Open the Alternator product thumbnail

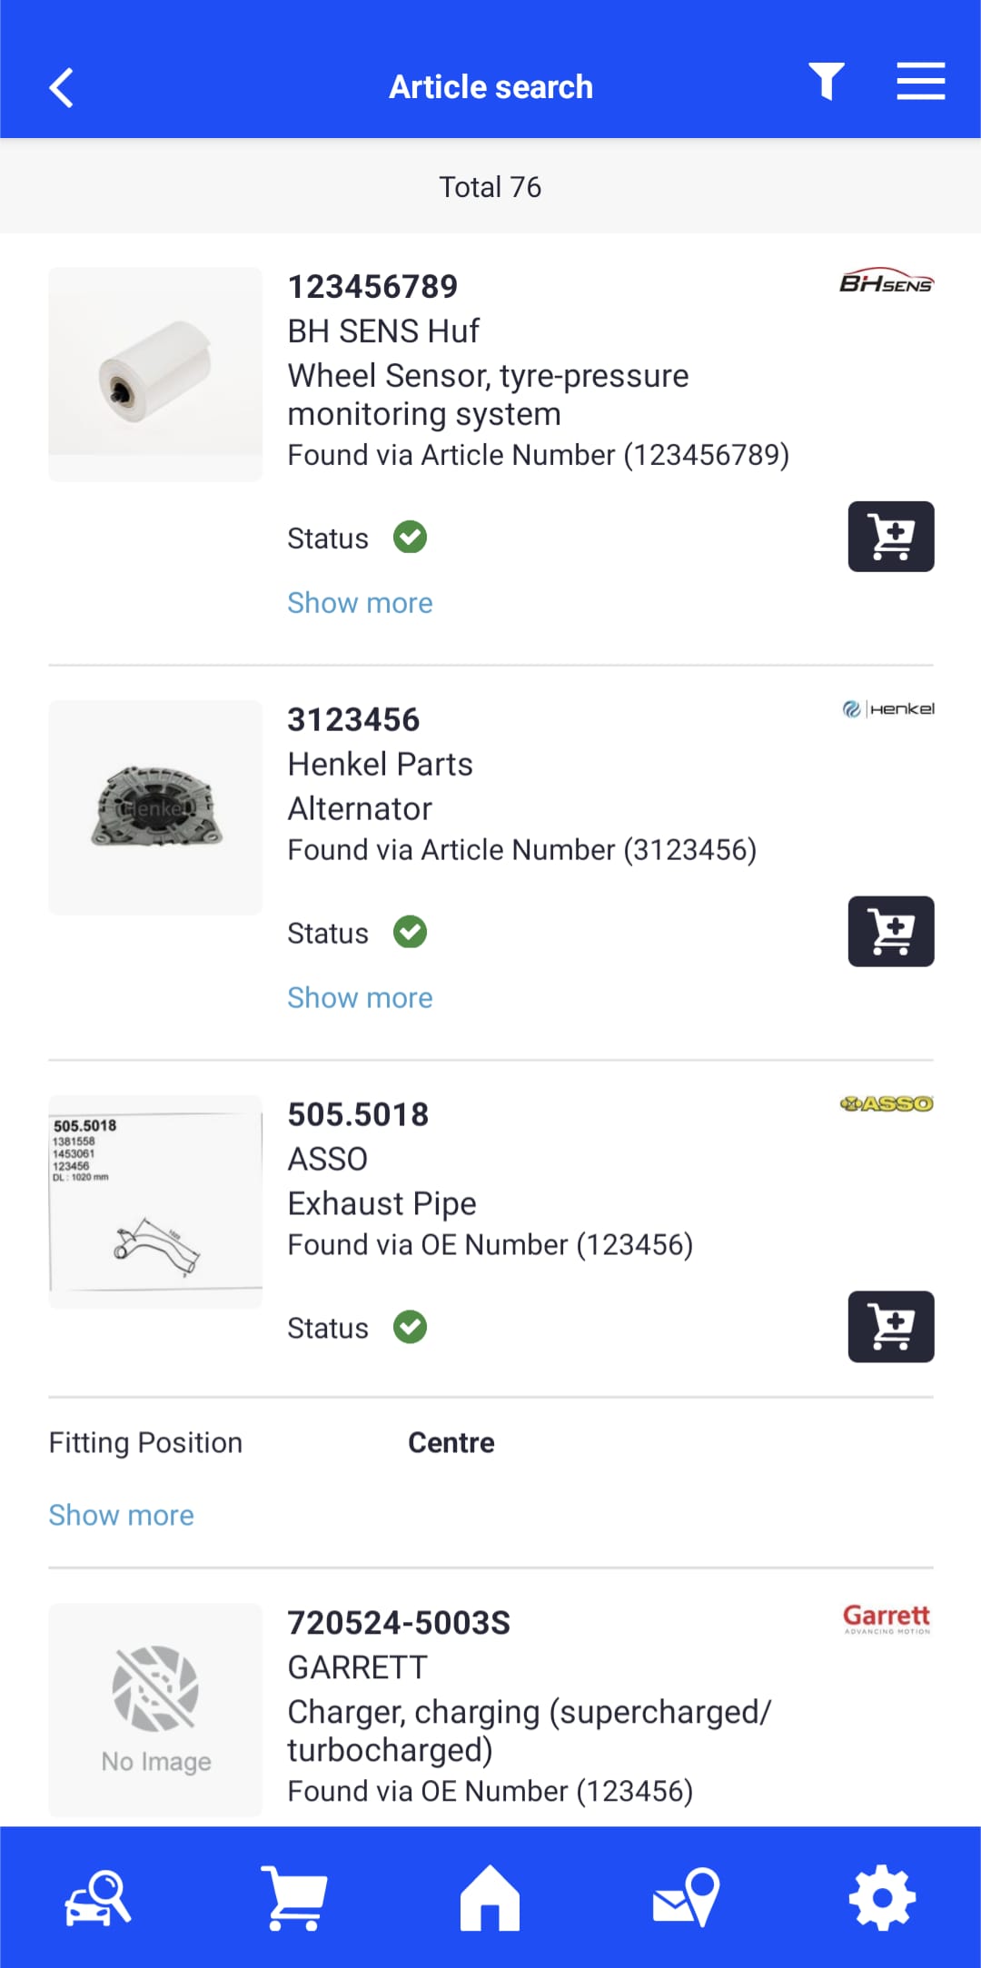(x=154, y=806)
